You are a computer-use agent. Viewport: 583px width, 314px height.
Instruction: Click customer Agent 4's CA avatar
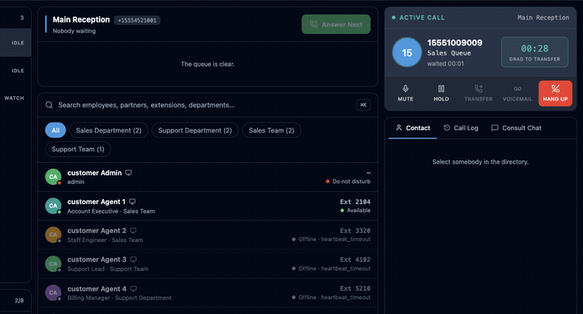[53, 293]
